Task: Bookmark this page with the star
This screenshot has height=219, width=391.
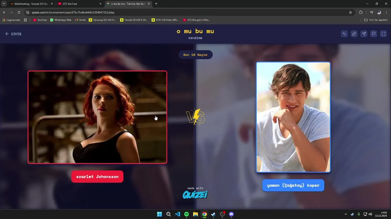Action: pyautogui.click(x=350, y=12)
